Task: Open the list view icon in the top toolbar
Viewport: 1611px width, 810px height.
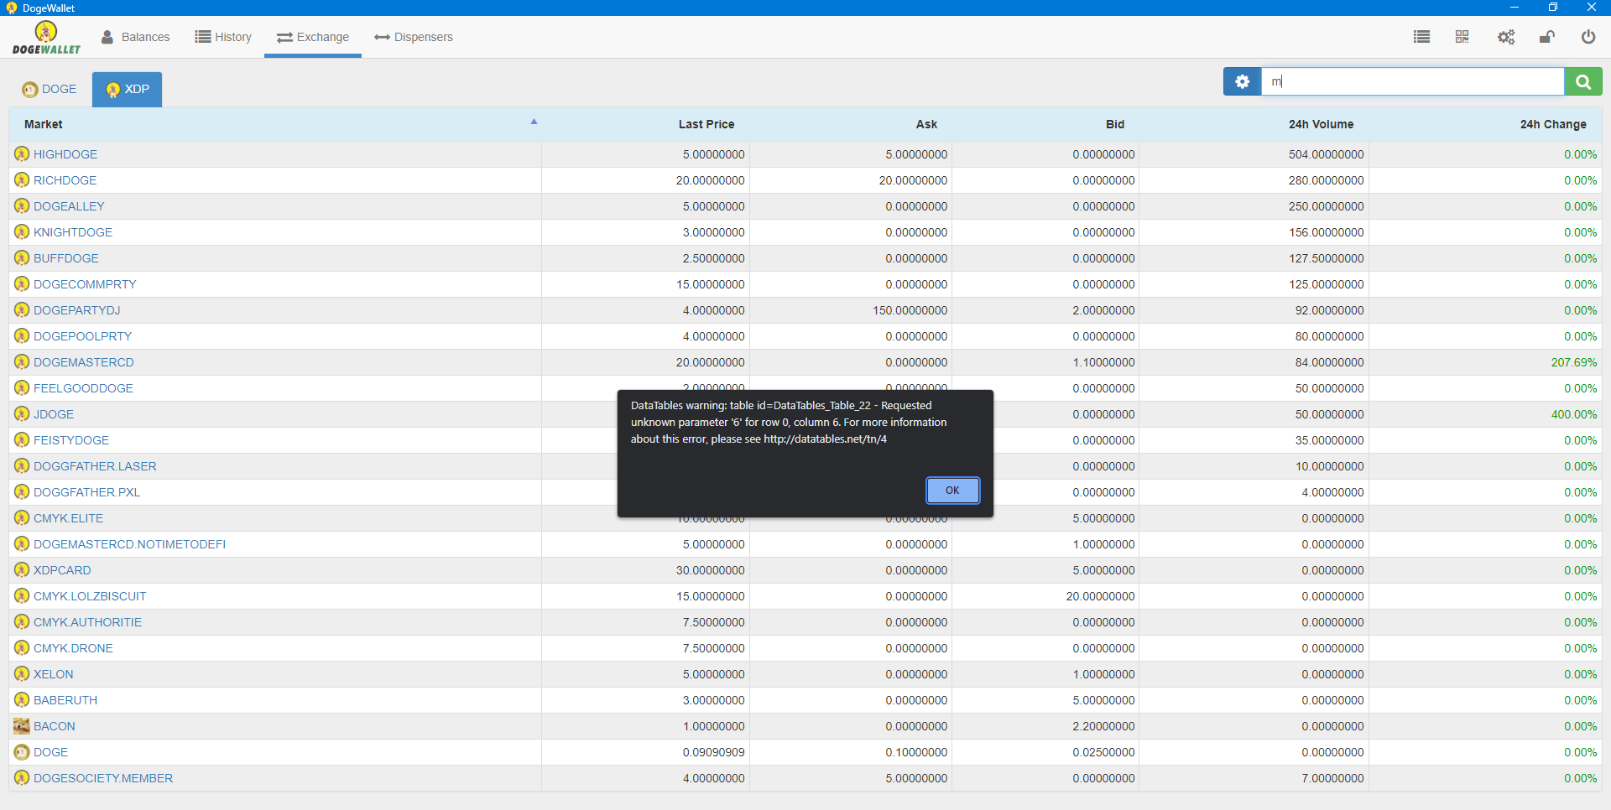Action: pos(1421,37)
